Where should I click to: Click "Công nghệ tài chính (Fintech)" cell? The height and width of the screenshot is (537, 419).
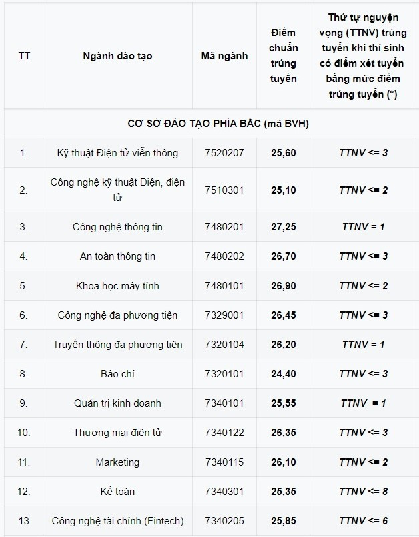117,521
